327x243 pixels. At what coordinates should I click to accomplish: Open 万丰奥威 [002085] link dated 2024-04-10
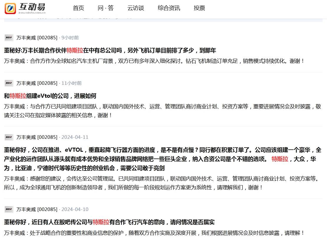pyautogui.click(x=37, y=209)
